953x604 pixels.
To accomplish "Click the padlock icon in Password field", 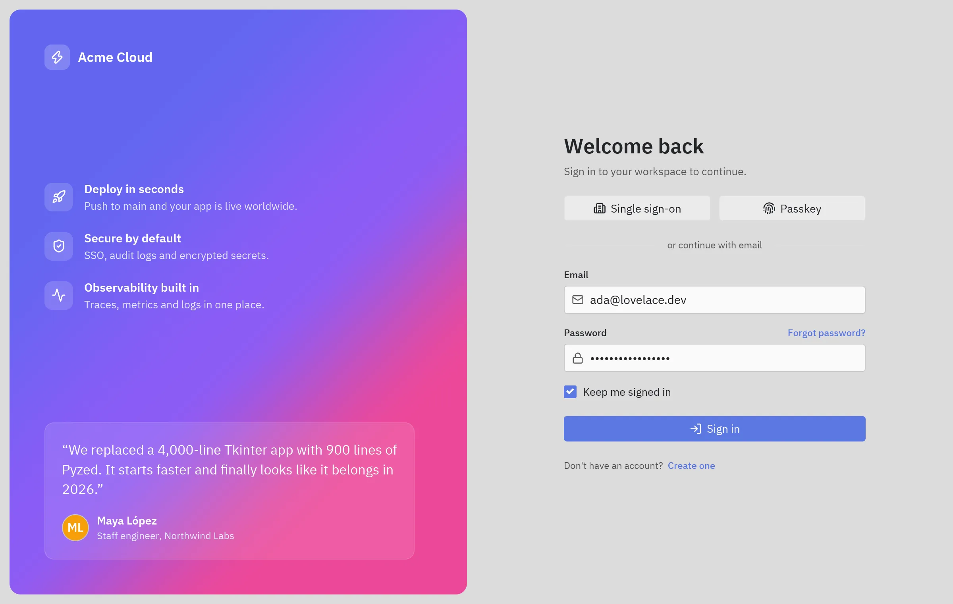I will (578, 358).
